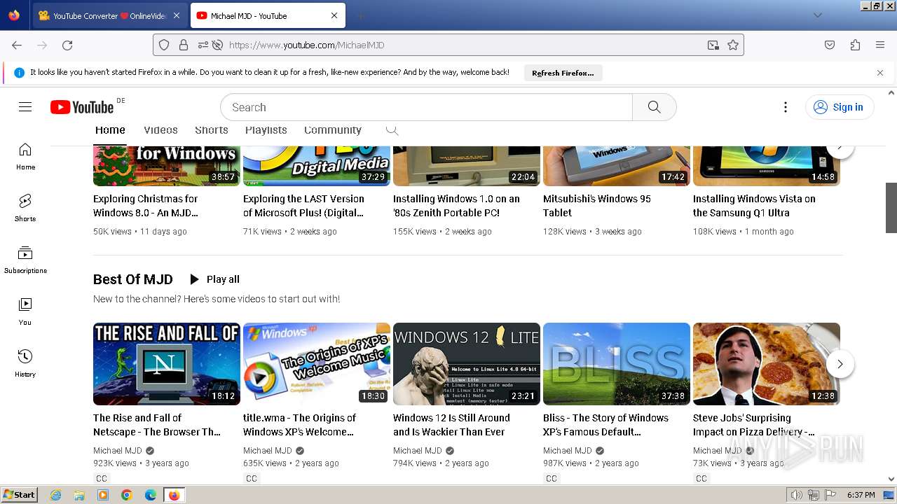Viewport: 897px width, 504px height.
Task: Open 'Windows 12 Is Still Around' video title
Action: click(x=451, y=425)
